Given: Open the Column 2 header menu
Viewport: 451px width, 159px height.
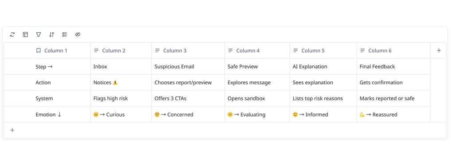Looking at the screenshot, I should pos(121,50).
